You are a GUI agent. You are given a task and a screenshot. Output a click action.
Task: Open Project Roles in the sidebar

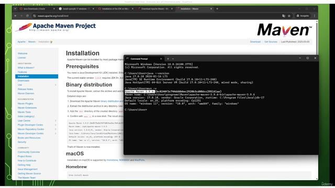[x=25, y=157]
